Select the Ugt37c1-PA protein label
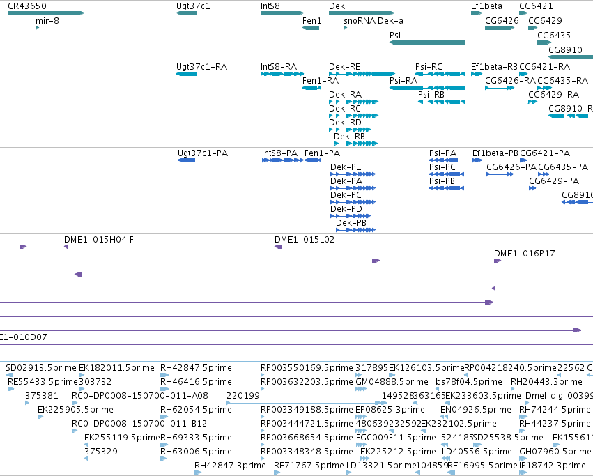This screenshot has height=476, width=593. point(203,153)
